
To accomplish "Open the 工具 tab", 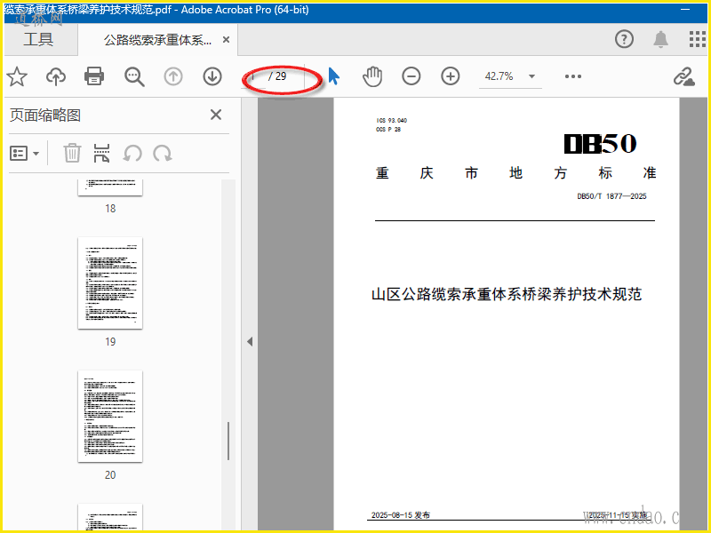I will click(x=38, y=39).
